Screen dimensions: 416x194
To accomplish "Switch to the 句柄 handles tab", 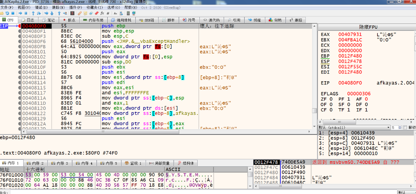I will [275, 20].
